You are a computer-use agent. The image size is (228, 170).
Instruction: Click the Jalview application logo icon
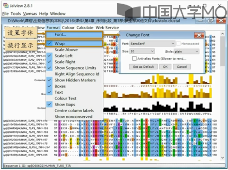[6, 6]
